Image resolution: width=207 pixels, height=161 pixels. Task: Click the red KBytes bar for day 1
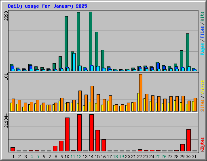pyautogui.click(x=13, y=149)
